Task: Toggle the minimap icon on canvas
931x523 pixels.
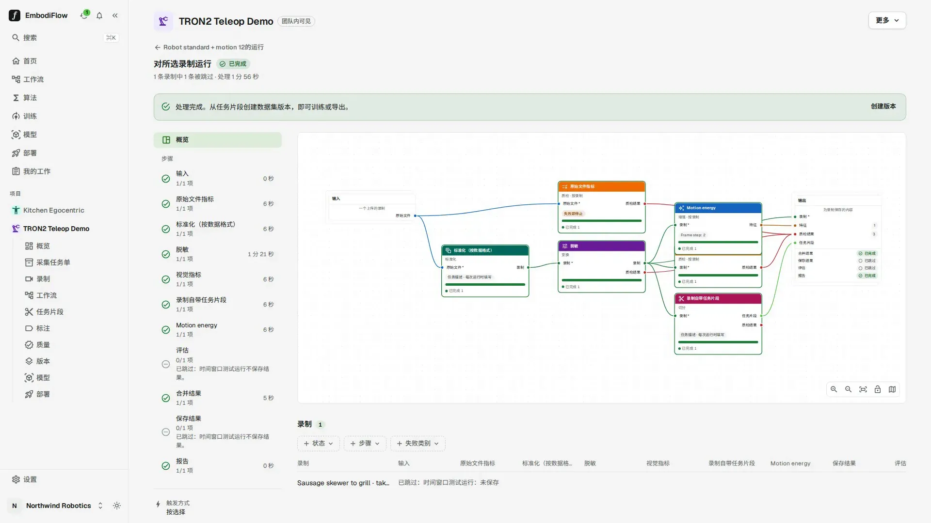Action: click(892, 389)
